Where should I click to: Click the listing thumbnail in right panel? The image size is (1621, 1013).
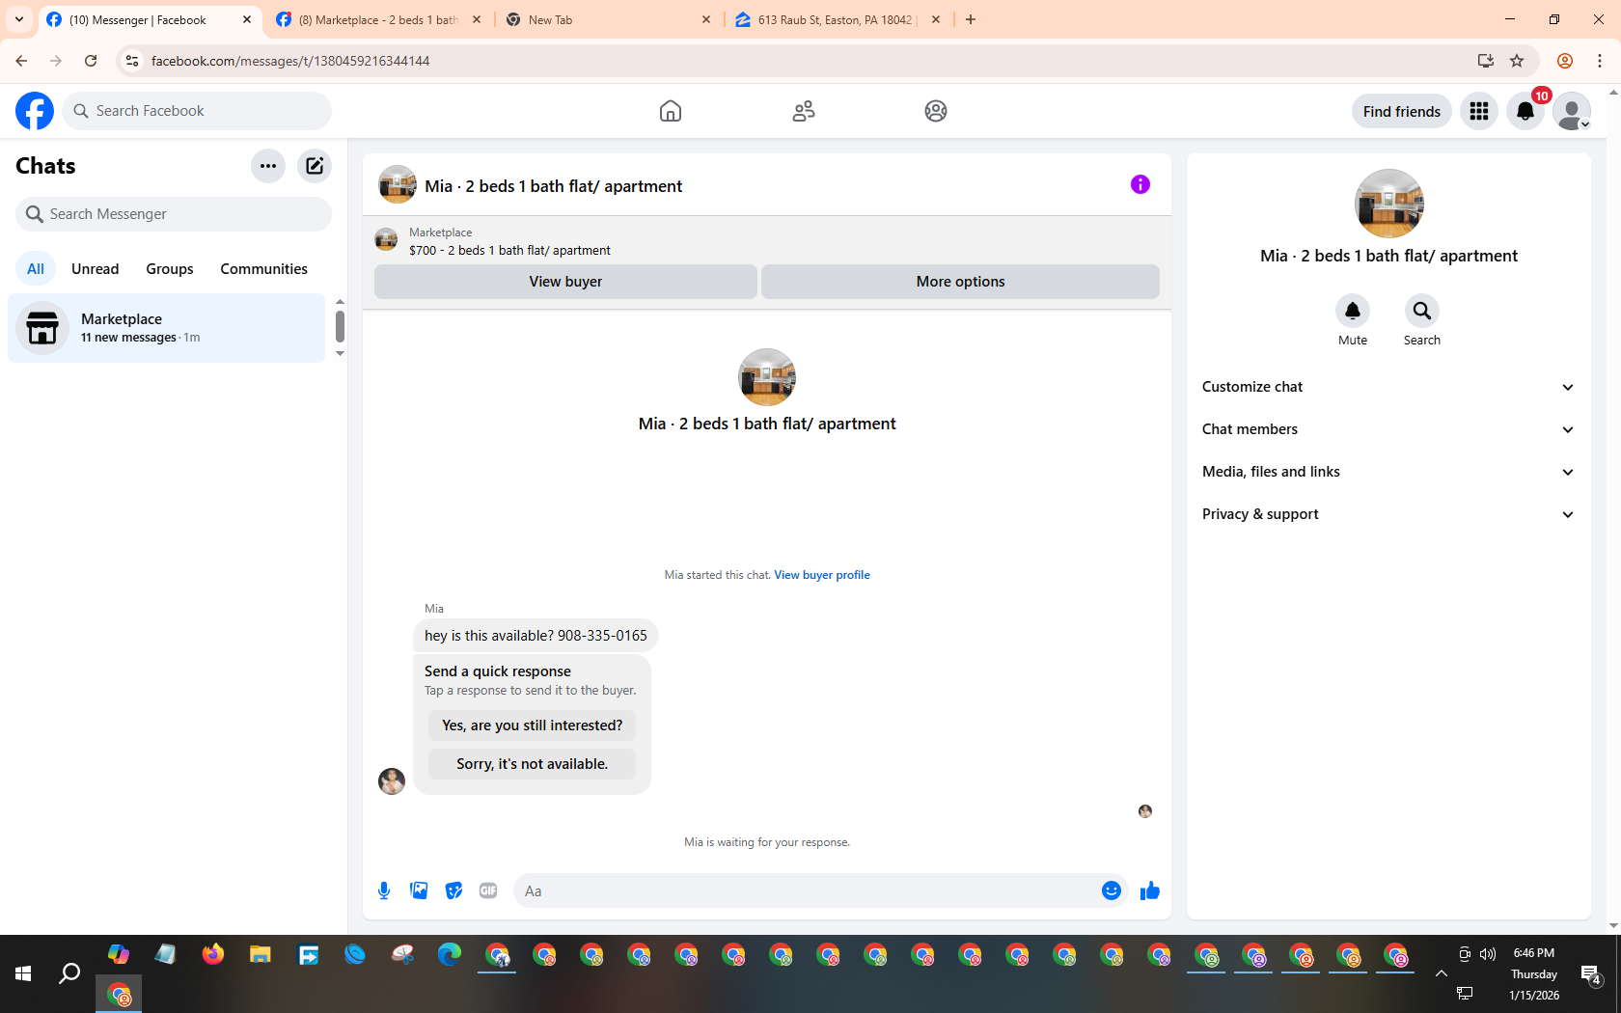pos(1389,204)
